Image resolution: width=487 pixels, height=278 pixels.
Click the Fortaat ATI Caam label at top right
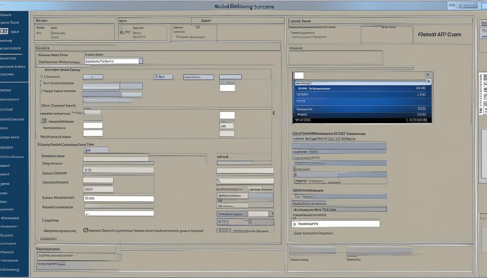tap(439, 34)
